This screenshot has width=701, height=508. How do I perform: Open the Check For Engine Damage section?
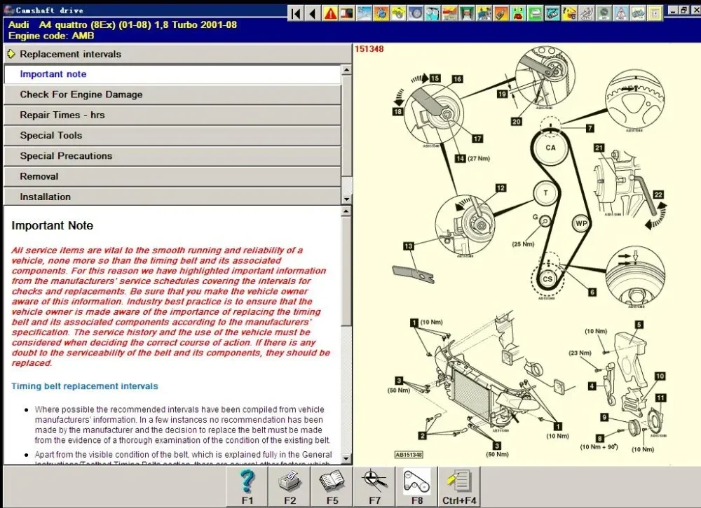[x=81, y=94]
